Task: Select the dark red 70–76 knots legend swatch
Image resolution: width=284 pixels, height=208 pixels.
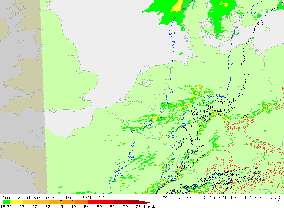Action: (133, 202)
